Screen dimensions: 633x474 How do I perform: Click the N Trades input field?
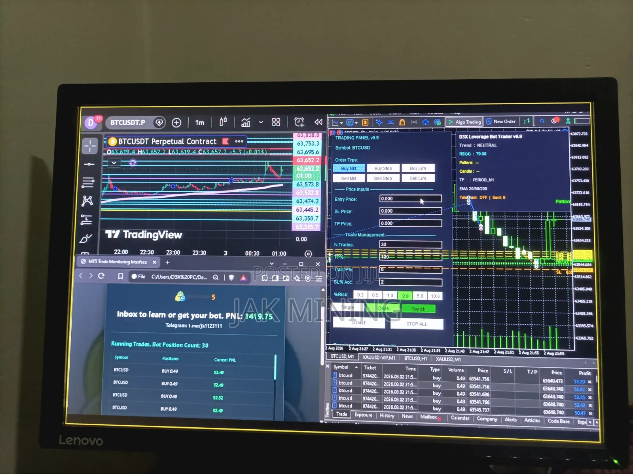[x=411, y=244]
